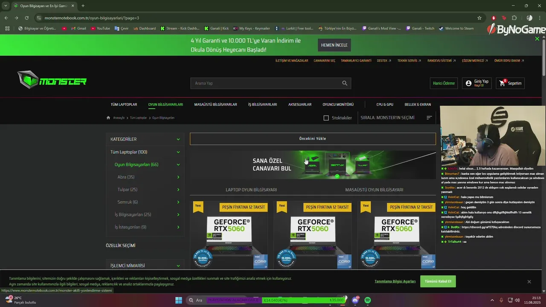Click the search magnifier icon in Arama Yap
Viewport: 546px width, 307px height.
point(345,83)
